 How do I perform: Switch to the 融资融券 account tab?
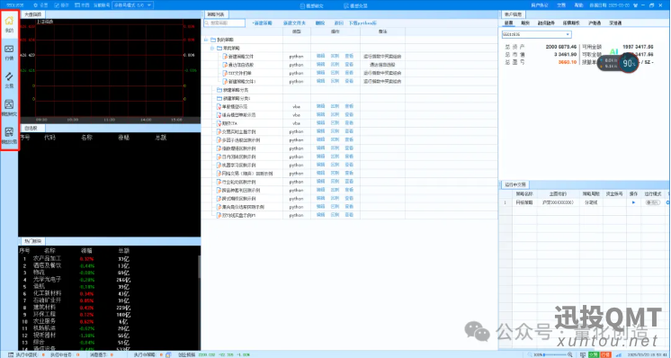tap(546, 23)
